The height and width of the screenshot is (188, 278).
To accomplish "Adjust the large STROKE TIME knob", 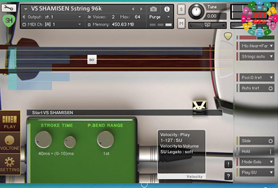I will [44, 140].
